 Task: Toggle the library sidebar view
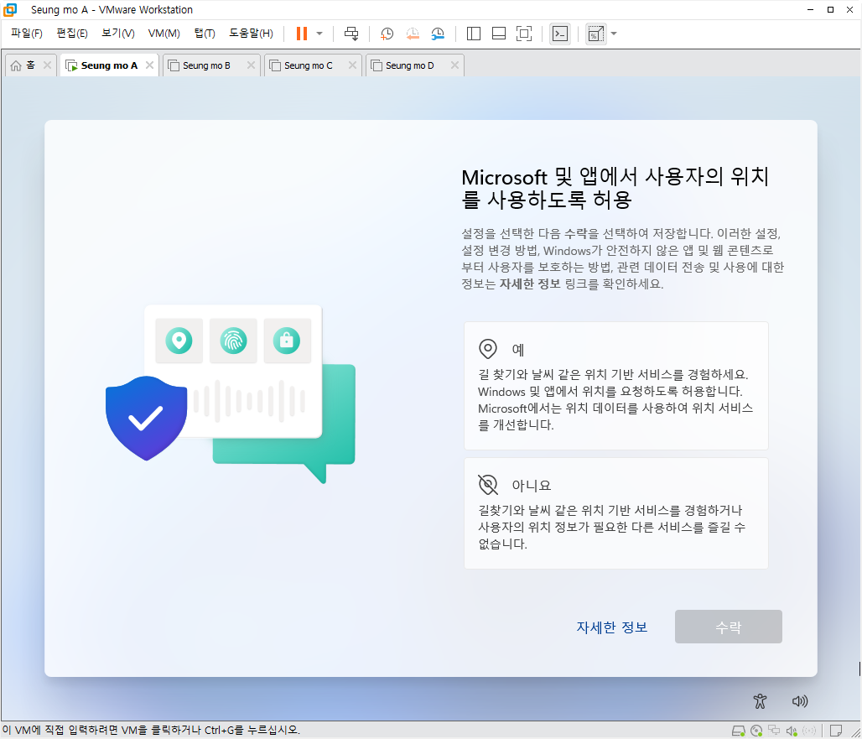pyautogui.click(x=473, y=34)
